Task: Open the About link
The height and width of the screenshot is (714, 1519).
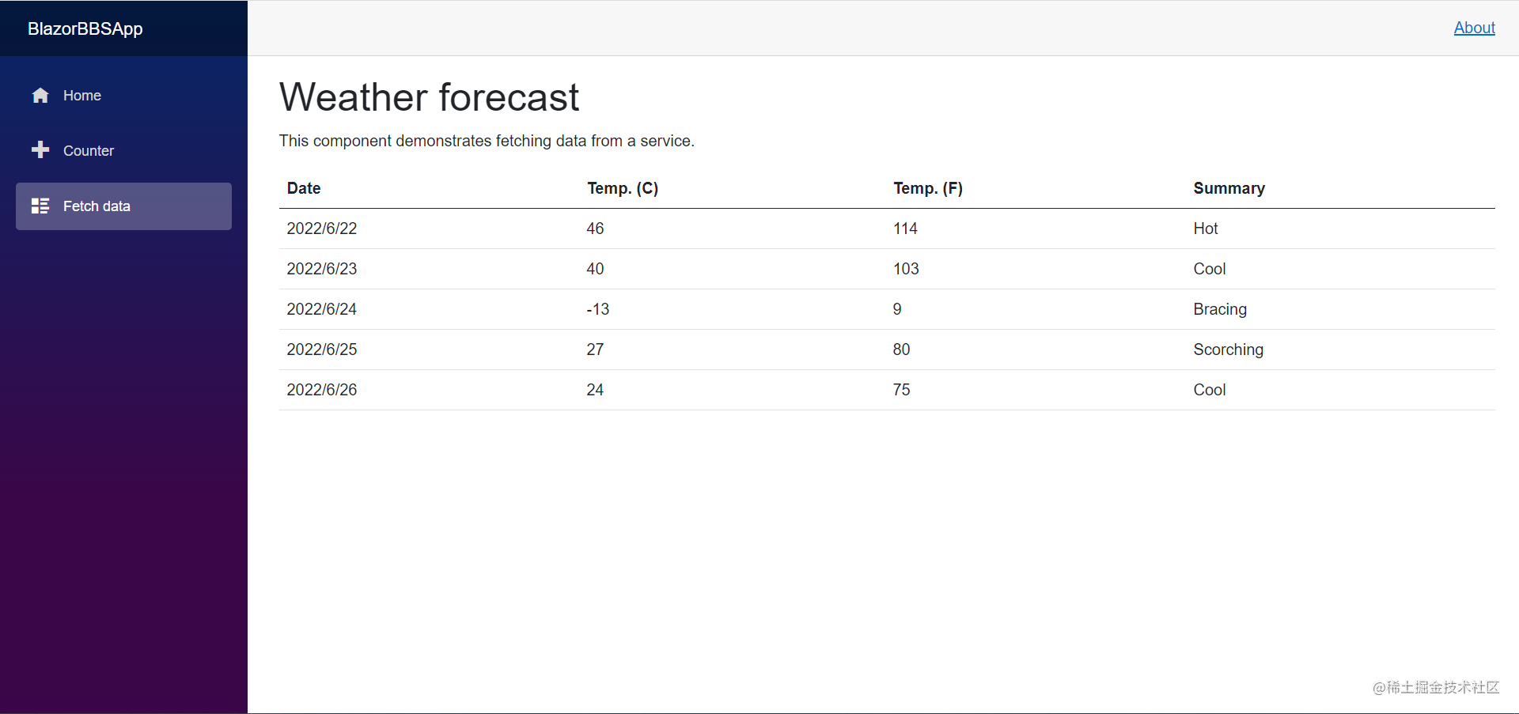Action: click(1474, 28)
